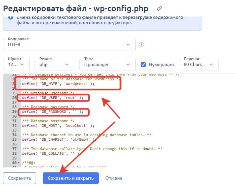This screenshot has height=186, width=235.
Task: Expand the Шрифт font size dropdown
Action: tap(16, 64)
